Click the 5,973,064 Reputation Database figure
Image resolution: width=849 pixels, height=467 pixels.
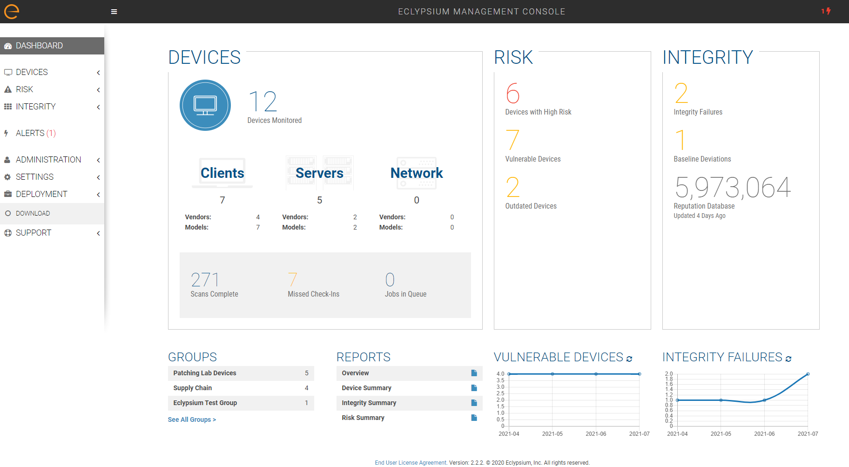[x=733, y=188]
